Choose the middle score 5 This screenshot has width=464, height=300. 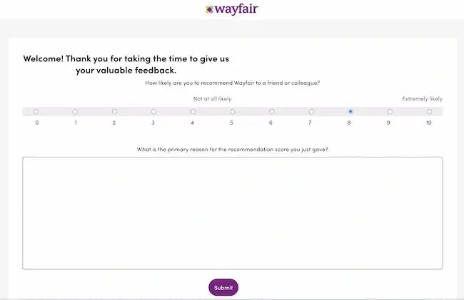232,112
